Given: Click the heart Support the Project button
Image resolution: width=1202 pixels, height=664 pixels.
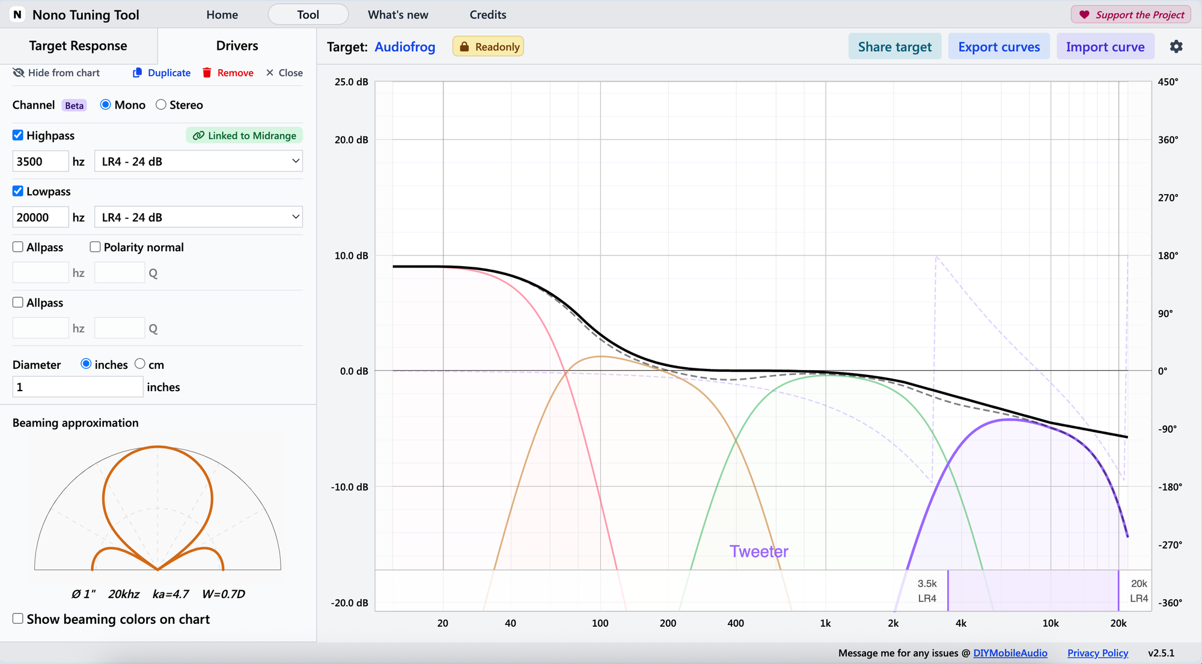Looking at the screenshot, I should (1130, 14).
